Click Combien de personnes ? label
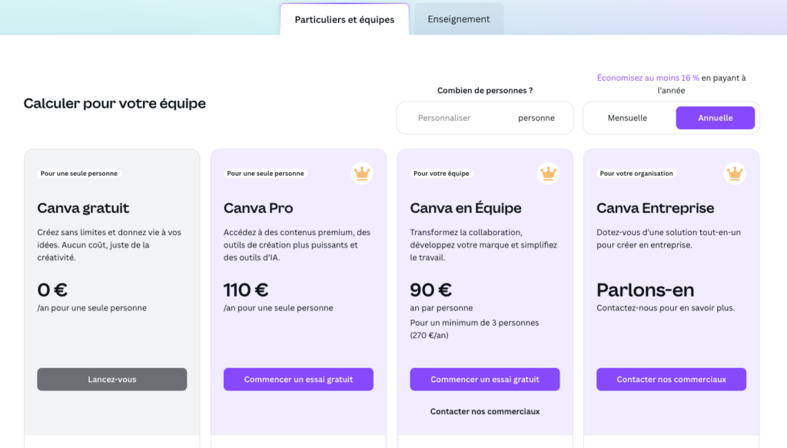The height and width of the screenshot is (448, 787). click(485, 91)
